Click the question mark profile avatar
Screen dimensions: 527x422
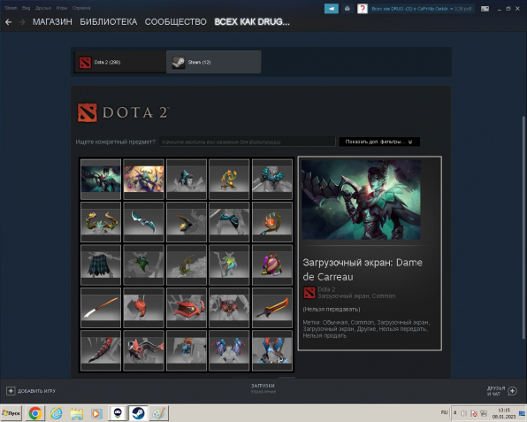(362, 9)
